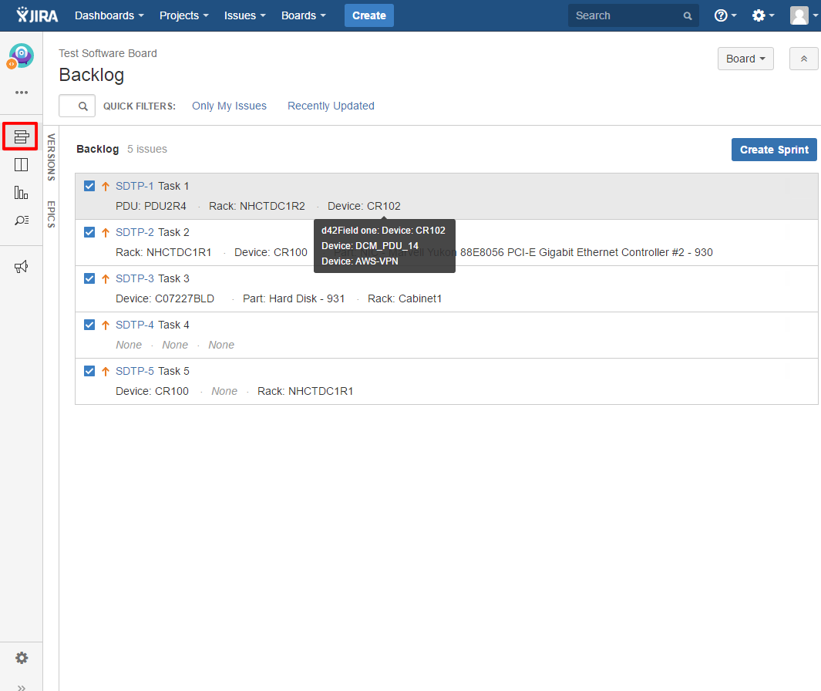The height and width of the screenshot is (691, 821).
Task: Open the Reports chart icon in sidebar
Action: pyautogui.click(x=21, y=193)
